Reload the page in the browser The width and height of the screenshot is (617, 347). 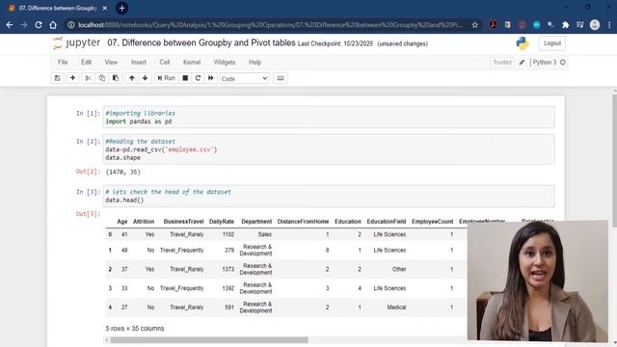coord(39,25)
